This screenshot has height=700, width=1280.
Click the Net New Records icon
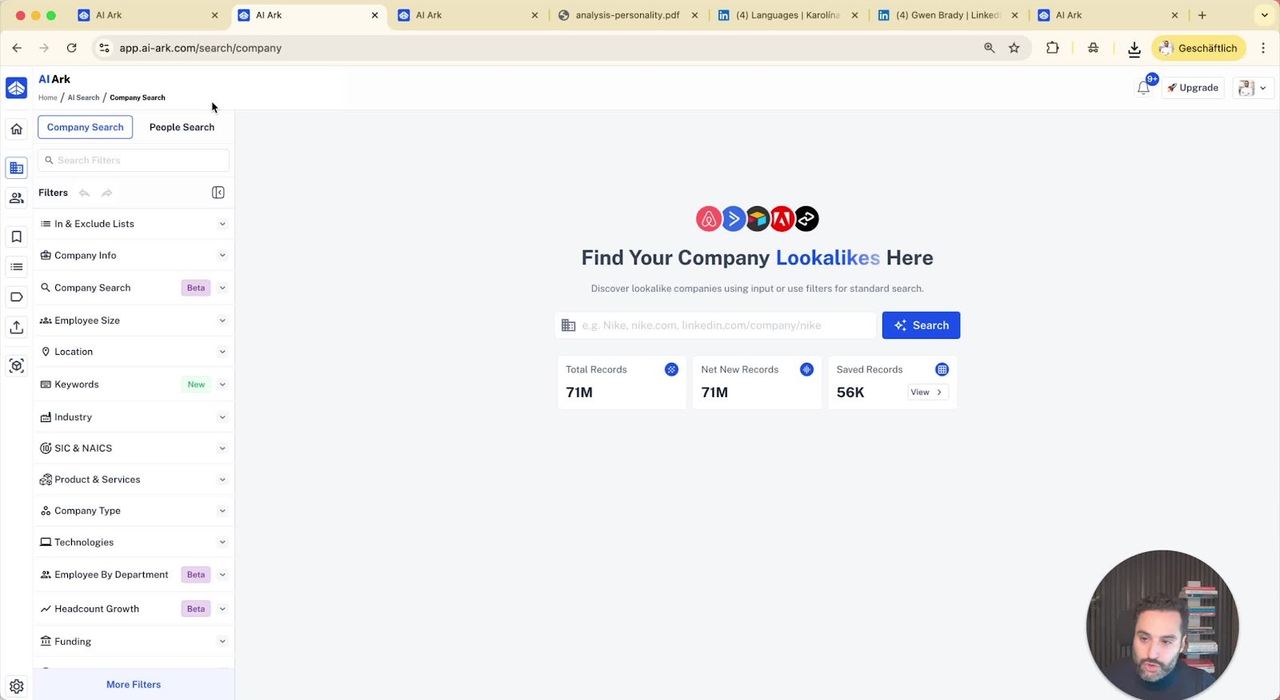coord(806,369)
